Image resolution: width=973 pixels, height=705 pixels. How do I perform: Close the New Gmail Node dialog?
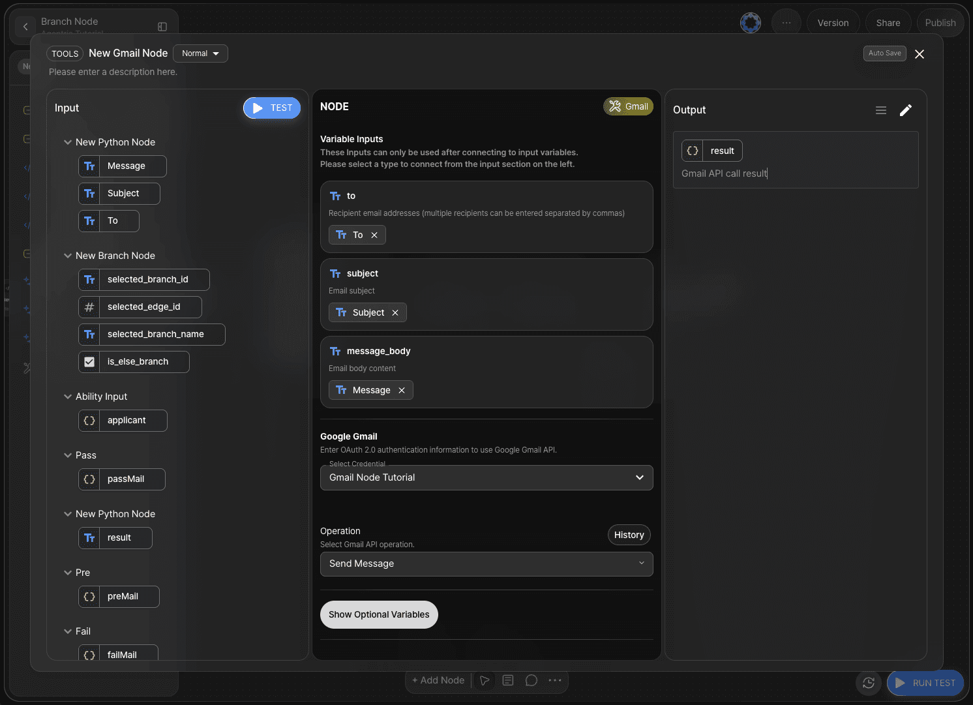(x=920, y=54)
